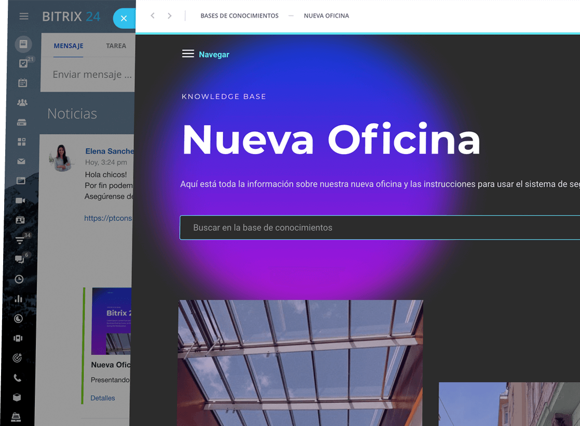Open the Tasks icon with badge 21
Viewport: 580px width, 426px height.
(x=23, y=63)
